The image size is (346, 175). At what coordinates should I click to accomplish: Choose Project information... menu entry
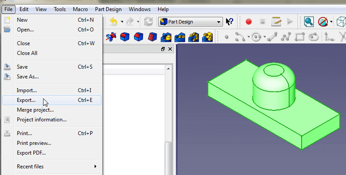point(52,120)
